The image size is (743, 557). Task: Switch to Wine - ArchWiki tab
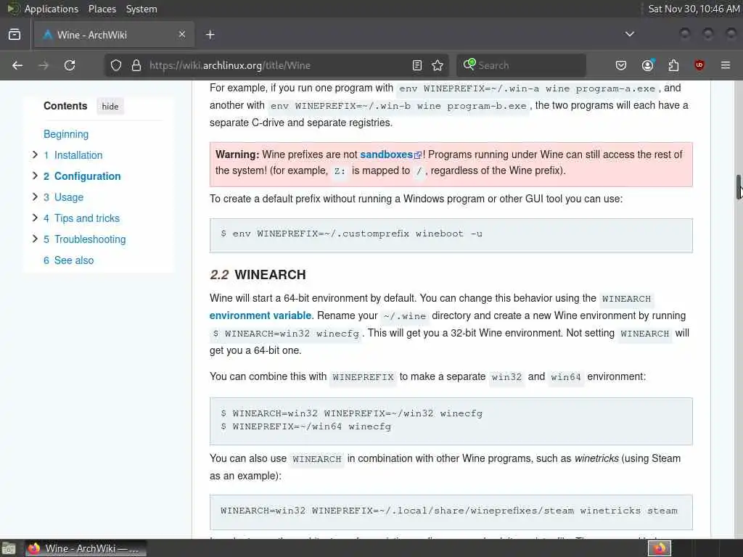[x=114, y=35]
